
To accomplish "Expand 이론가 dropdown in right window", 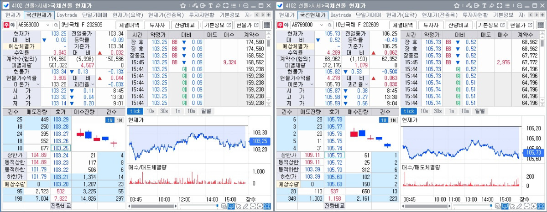I will click(312, 84).
